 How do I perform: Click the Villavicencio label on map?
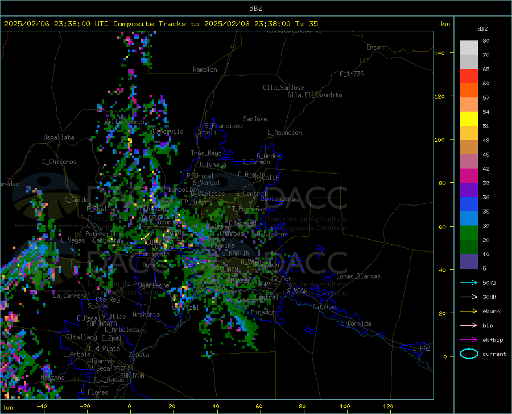point(126,122)
